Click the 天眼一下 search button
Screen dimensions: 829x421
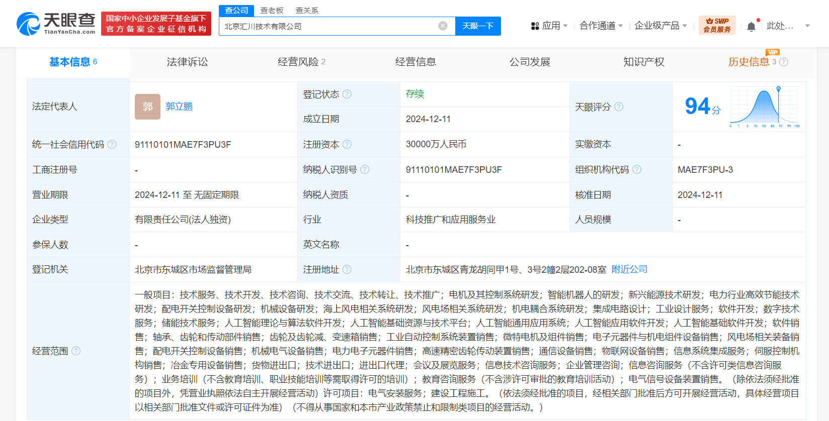click(x=477, y=26)
